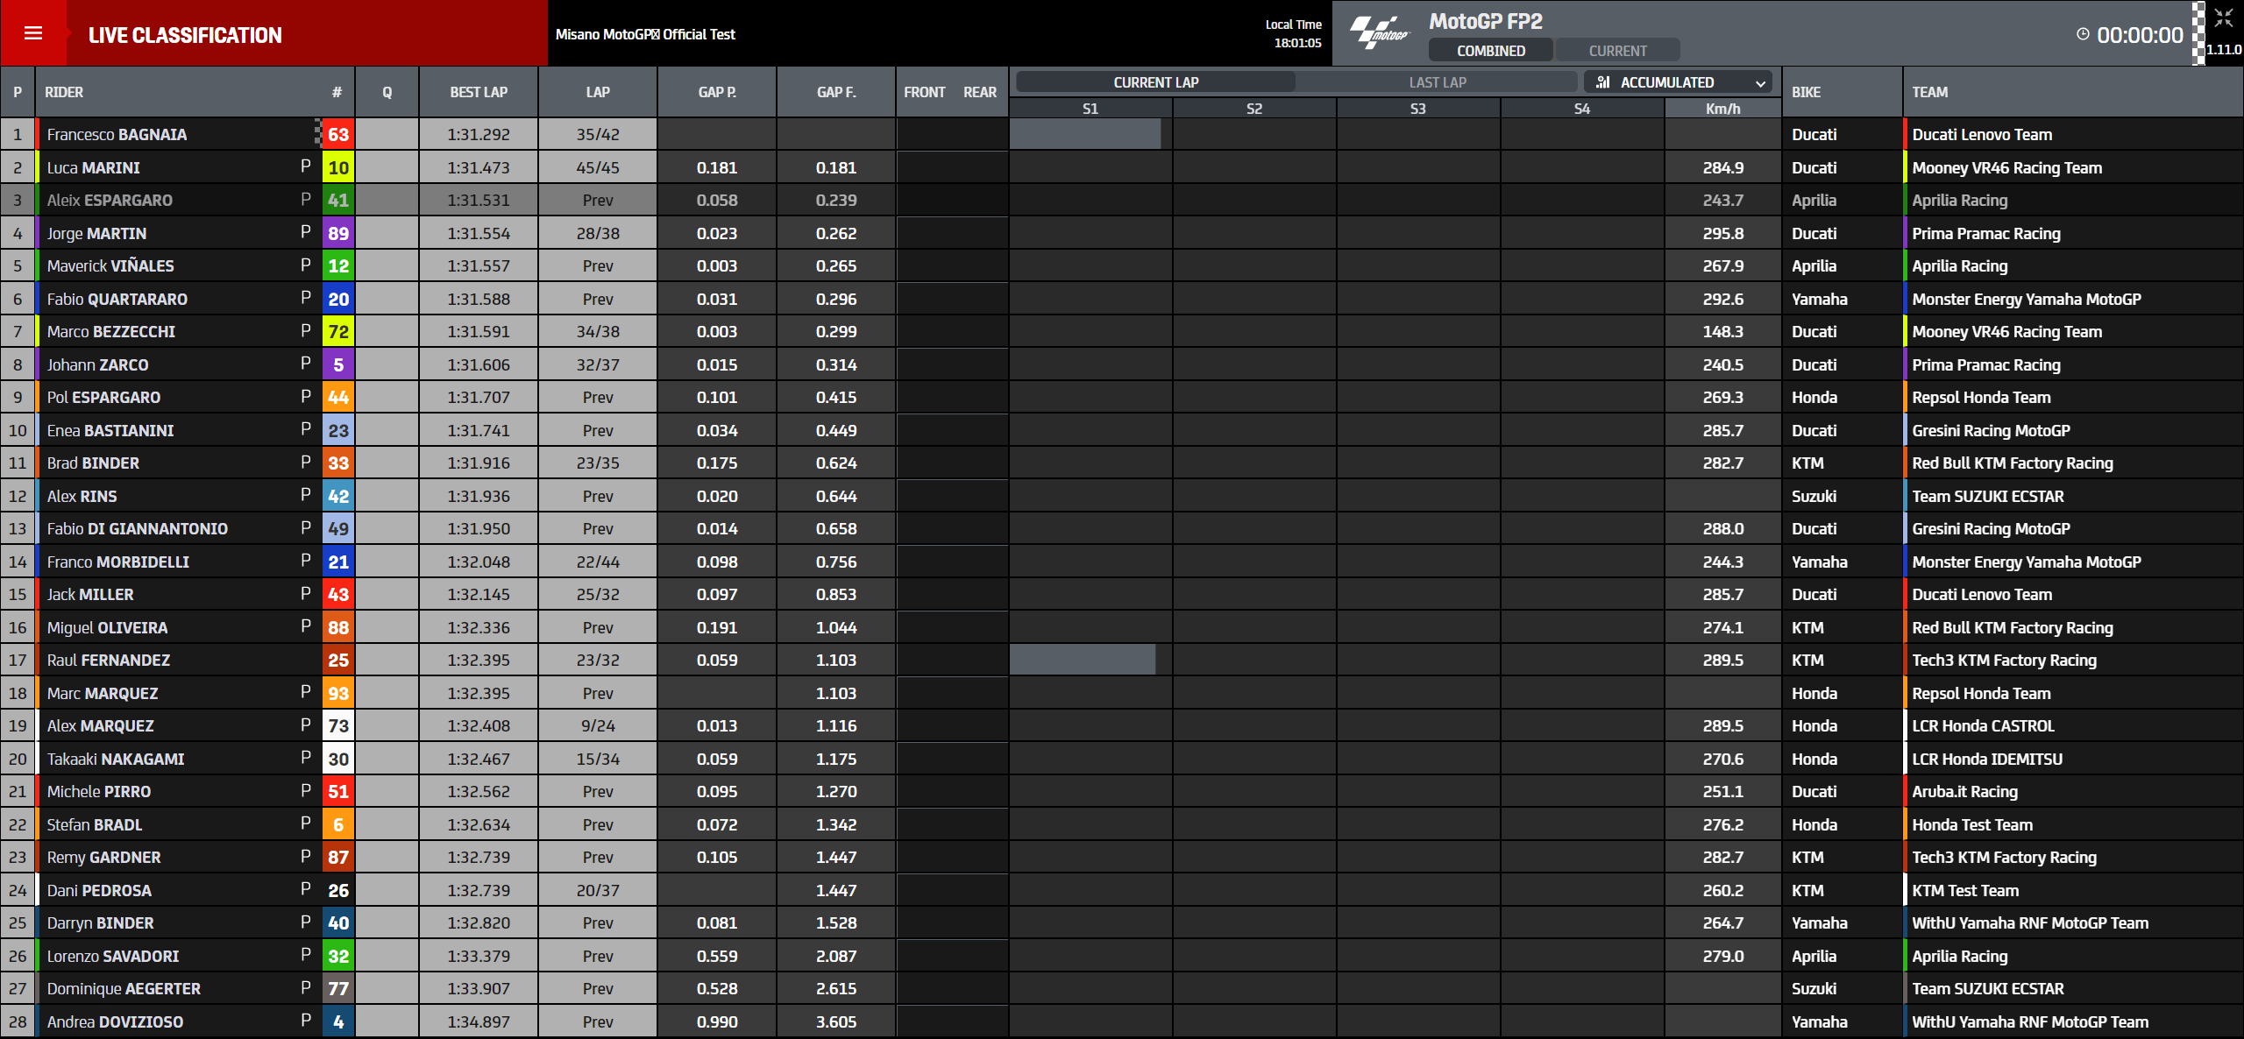Select rider Francesco BAGNAIA

(117, 135)
